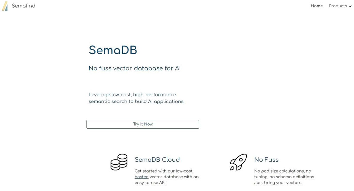Click the Leverage low-cost paragraph text
Screen dimensions: 354x191
[x=137, y=98]
